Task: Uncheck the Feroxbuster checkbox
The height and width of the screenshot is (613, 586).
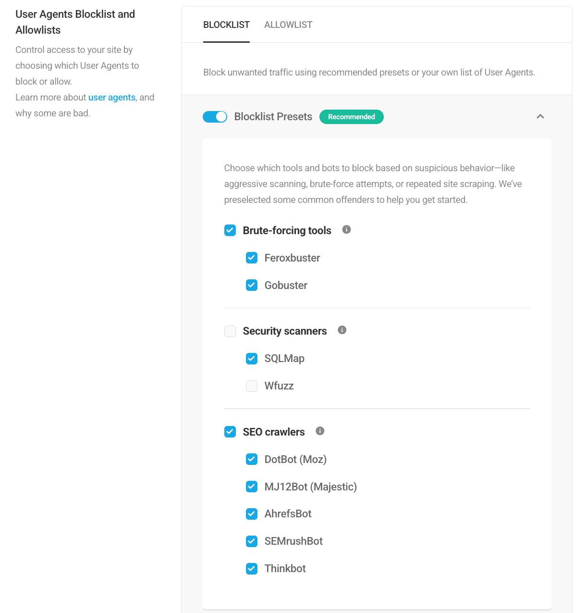Action: click(252, 258)
